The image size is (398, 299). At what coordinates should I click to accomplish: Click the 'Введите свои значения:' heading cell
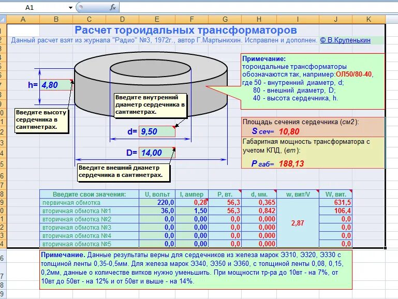point(89,195)
